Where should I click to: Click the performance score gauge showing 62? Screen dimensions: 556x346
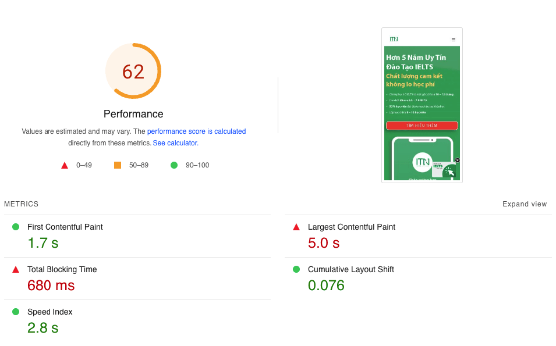click(133, 71)
